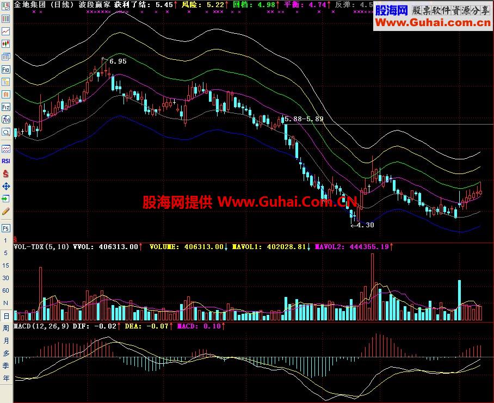Switch to the 15-minute period
This screenshot has height=403, width=494.
click(x=5, y=265)
